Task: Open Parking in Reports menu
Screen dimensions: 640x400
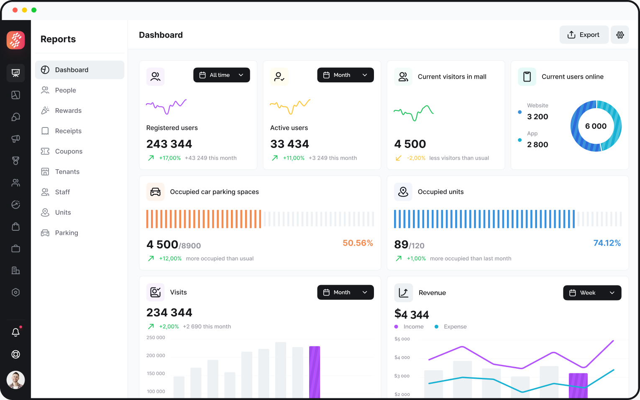Action: click(x=79, y=233)
